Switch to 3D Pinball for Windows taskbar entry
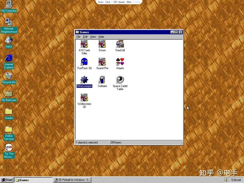 point(72,180)
